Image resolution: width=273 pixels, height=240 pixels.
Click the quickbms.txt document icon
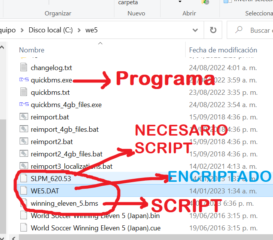coord(24,92)
